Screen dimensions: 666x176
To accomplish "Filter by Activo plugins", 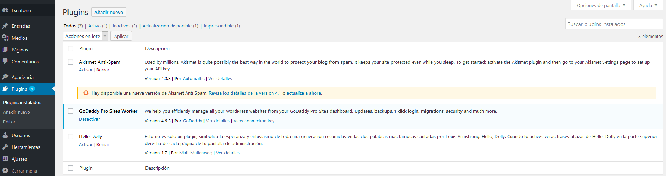I will [x=94, y=26].
